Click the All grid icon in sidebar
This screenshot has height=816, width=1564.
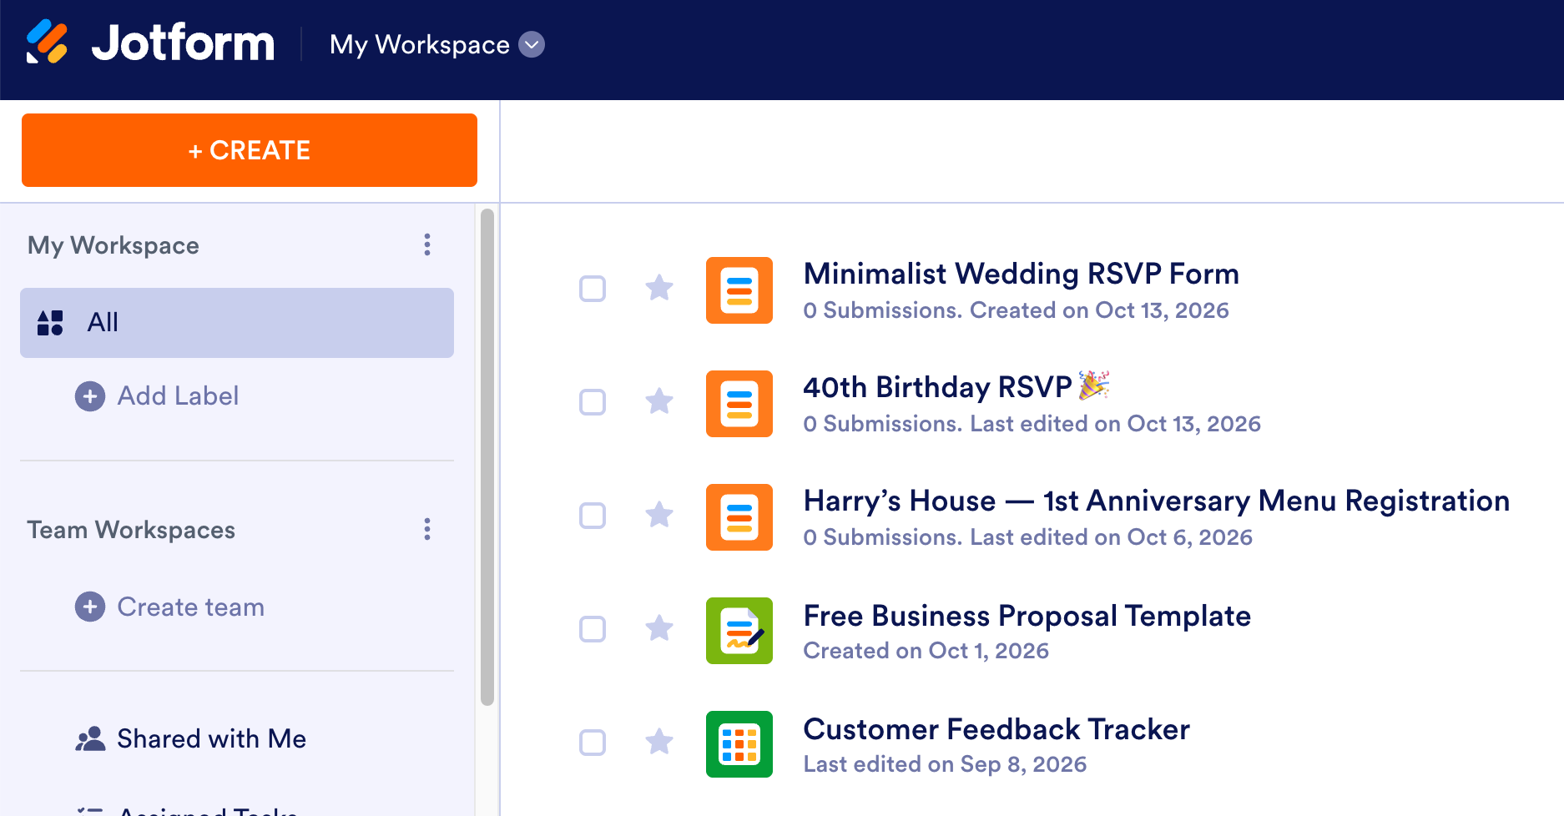click(50, 323)
